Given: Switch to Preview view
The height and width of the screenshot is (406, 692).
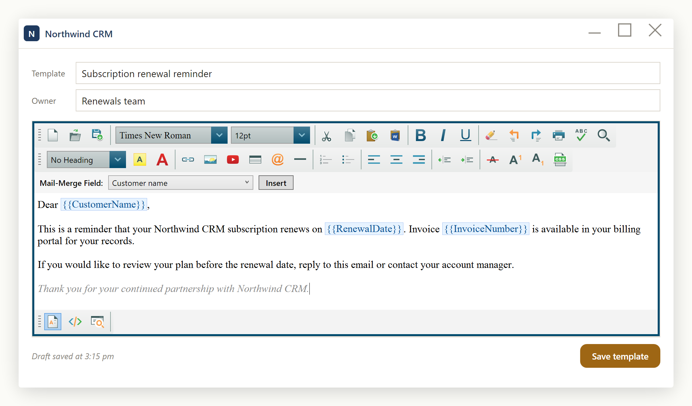Looking at the screenshot, I should coord(97,322).
